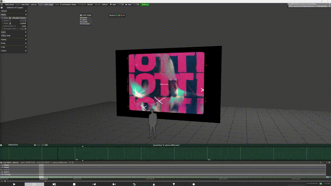Open the rb04_sedar project menu

pos(10,4)
